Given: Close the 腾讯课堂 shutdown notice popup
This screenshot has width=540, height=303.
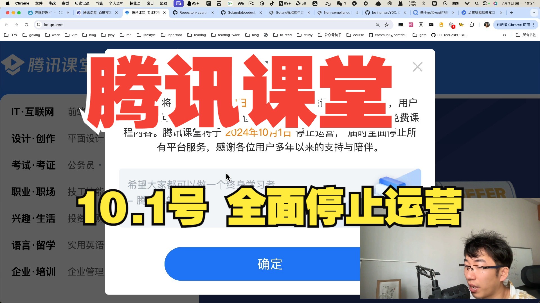Looking at the screenshot, I should point(417,66).
